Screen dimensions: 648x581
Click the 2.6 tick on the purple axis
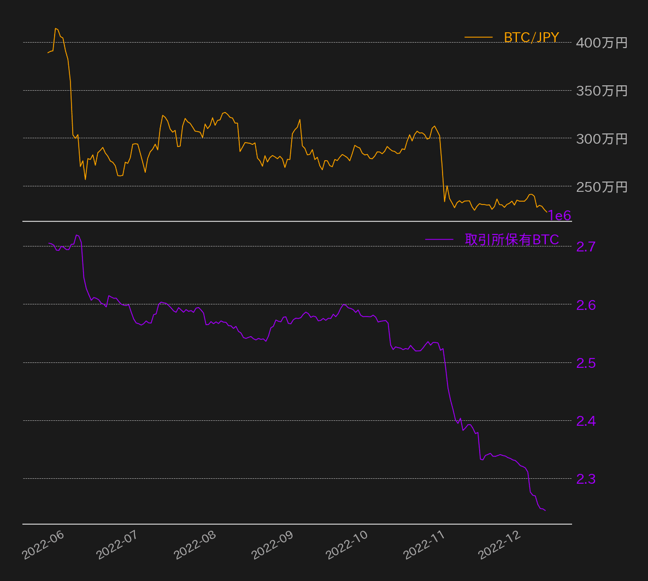click(x=586, y=305)
